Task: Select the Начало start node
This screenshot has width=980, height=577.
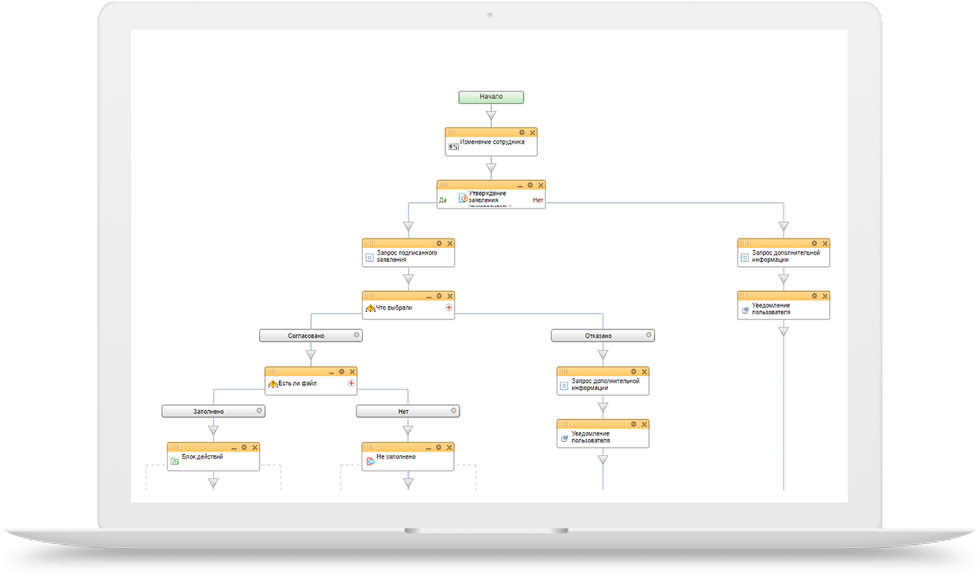Action: coord(491,97)
